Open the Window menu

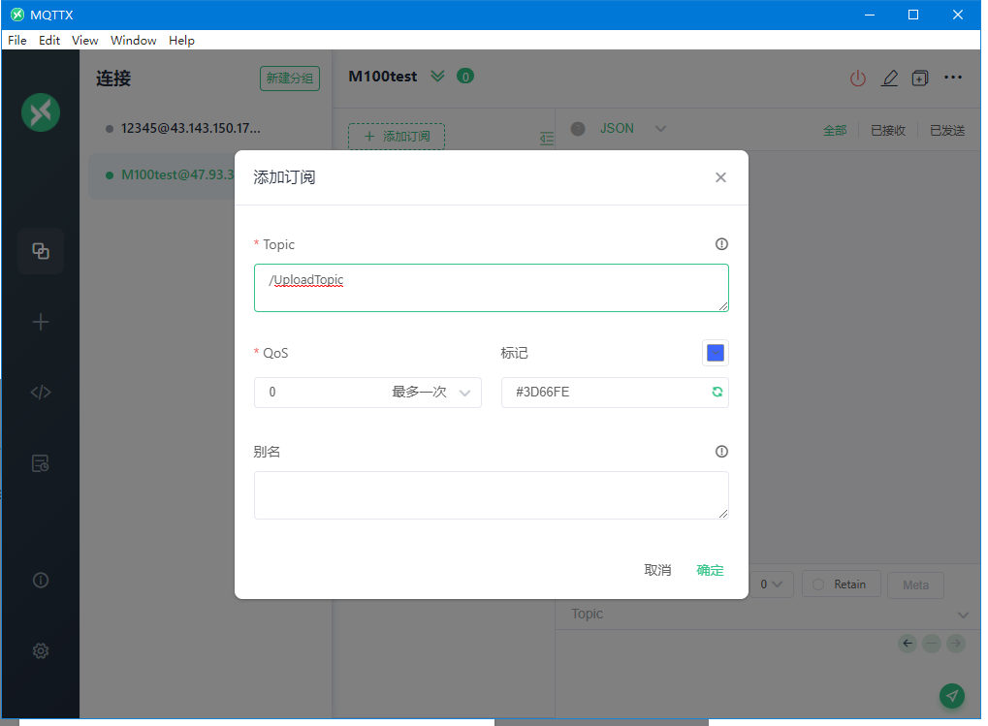[x=133, y=41]
